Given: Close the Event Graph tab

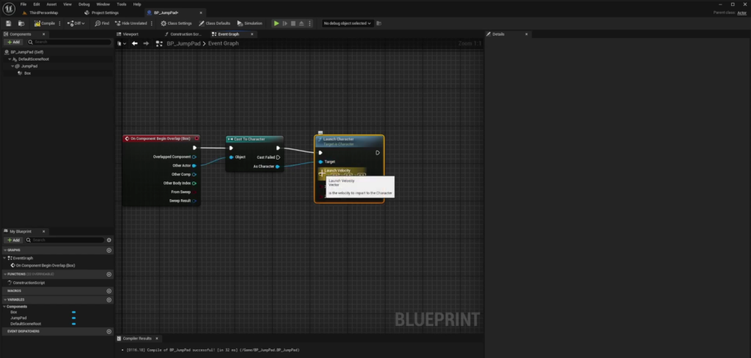Looking at the screenshot, I should (252, 34).
